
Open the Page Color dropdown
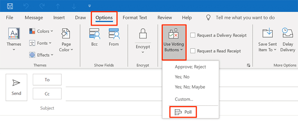66,40
